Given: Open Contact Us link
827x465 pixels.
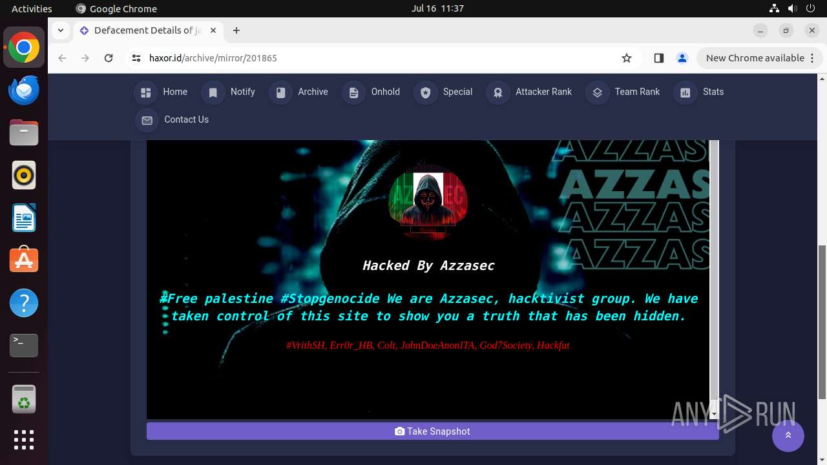Looking at the screenshot, I should (x=186, y=119).
